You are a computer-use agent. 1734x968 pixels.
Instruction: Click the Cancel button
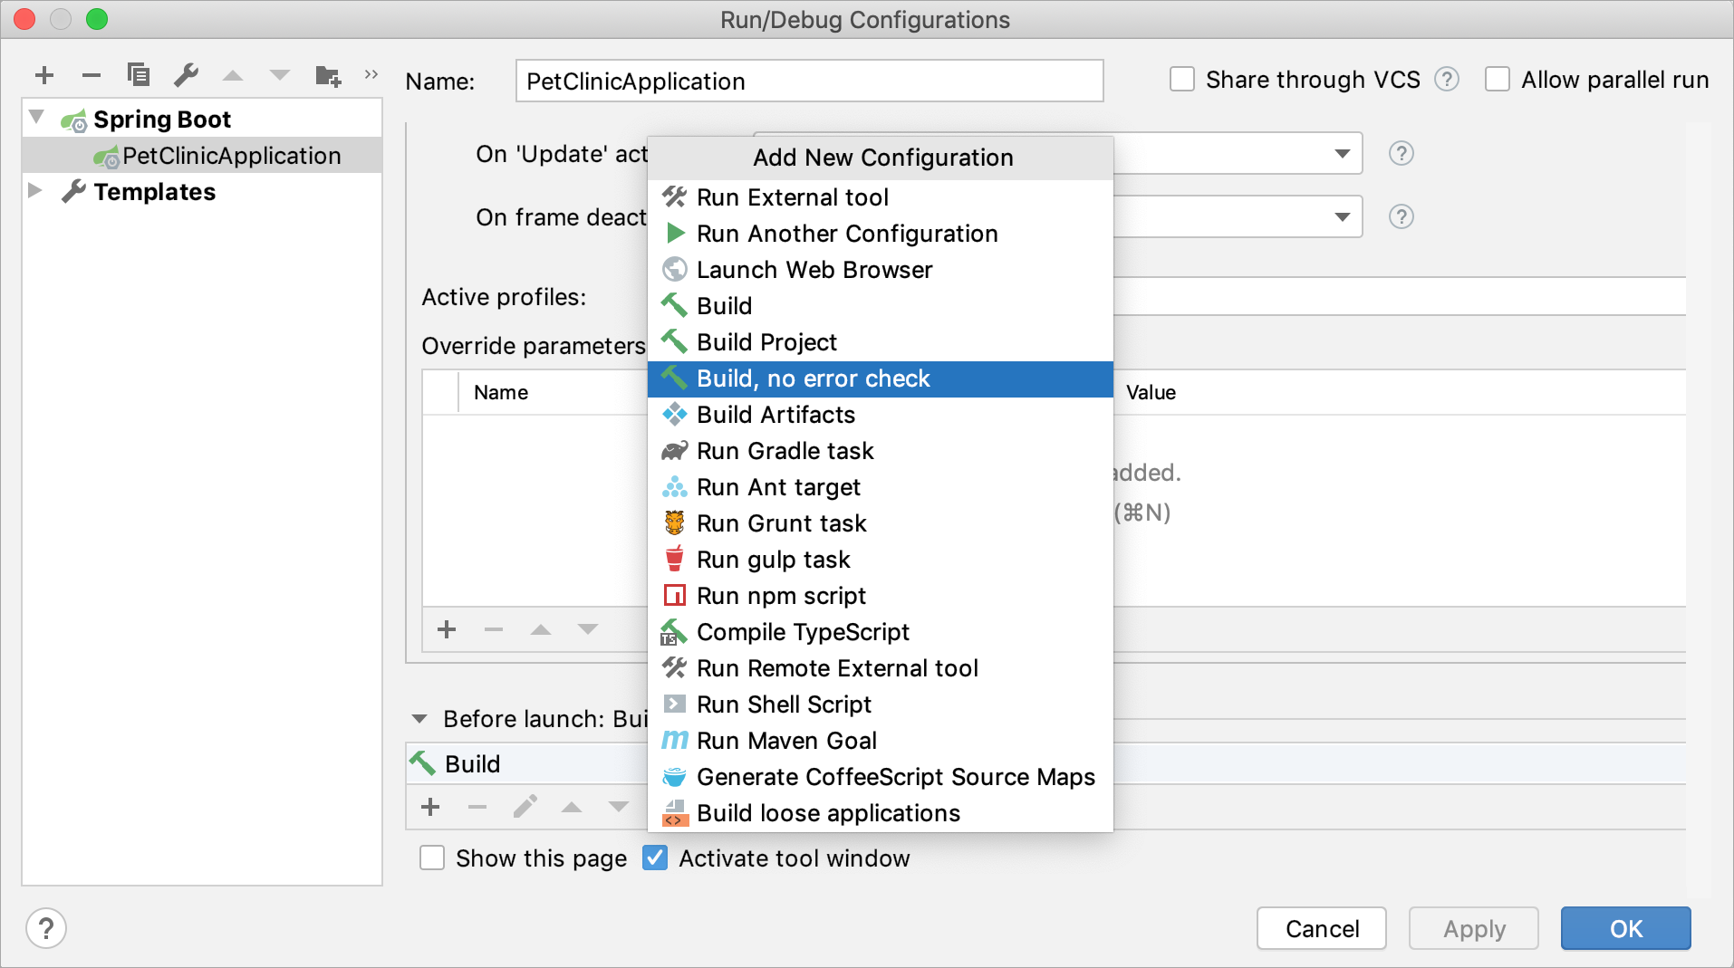point(1322,928)
